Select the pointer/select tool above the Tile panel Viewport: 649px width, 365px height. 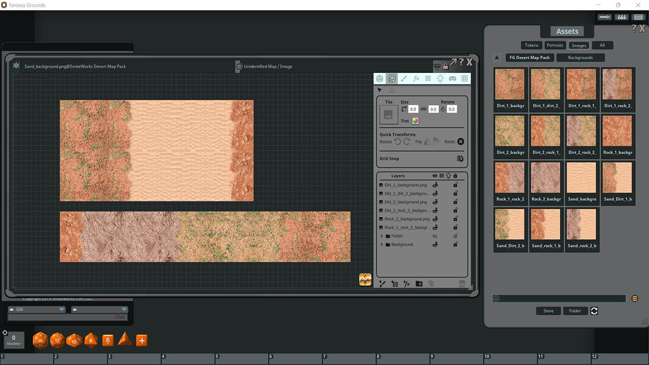click(x=379, y=89)
